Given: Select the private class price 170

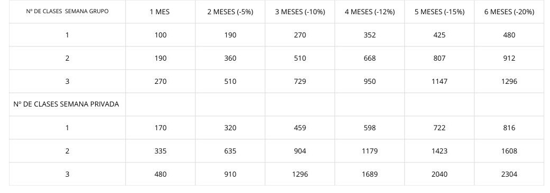Looking at the screenshot, I should tap(160, 128).
